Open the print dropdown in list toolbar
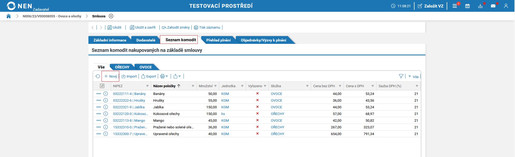This screenshot has width=515, height=157. 164,76
